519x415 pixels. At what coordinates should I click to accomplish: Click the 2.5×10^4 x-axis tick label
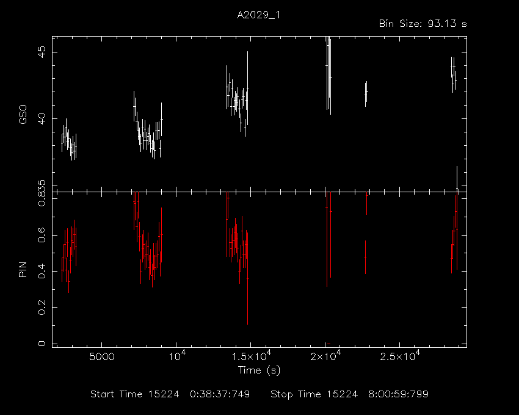[x=400, y=356]
